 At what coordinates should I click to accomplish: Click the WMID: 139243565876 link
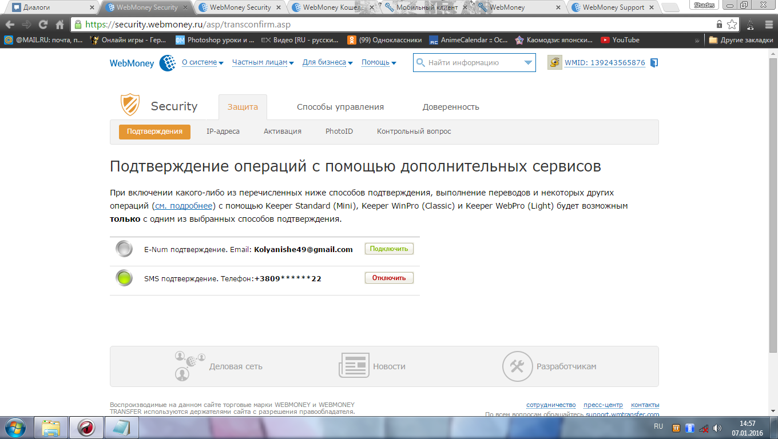pyautogui.click(x=605, y=63)
